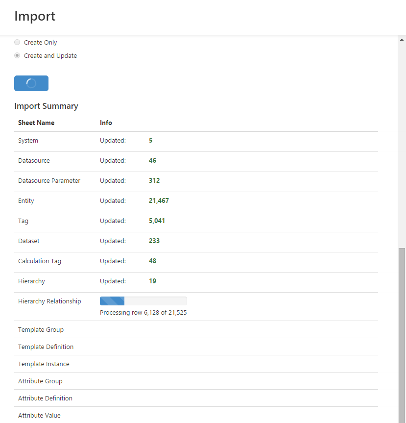Select the Template Group row

click(41, 330)
